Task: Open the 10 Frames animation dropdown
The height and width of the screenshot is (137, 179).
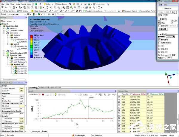Action: (64, 94)
